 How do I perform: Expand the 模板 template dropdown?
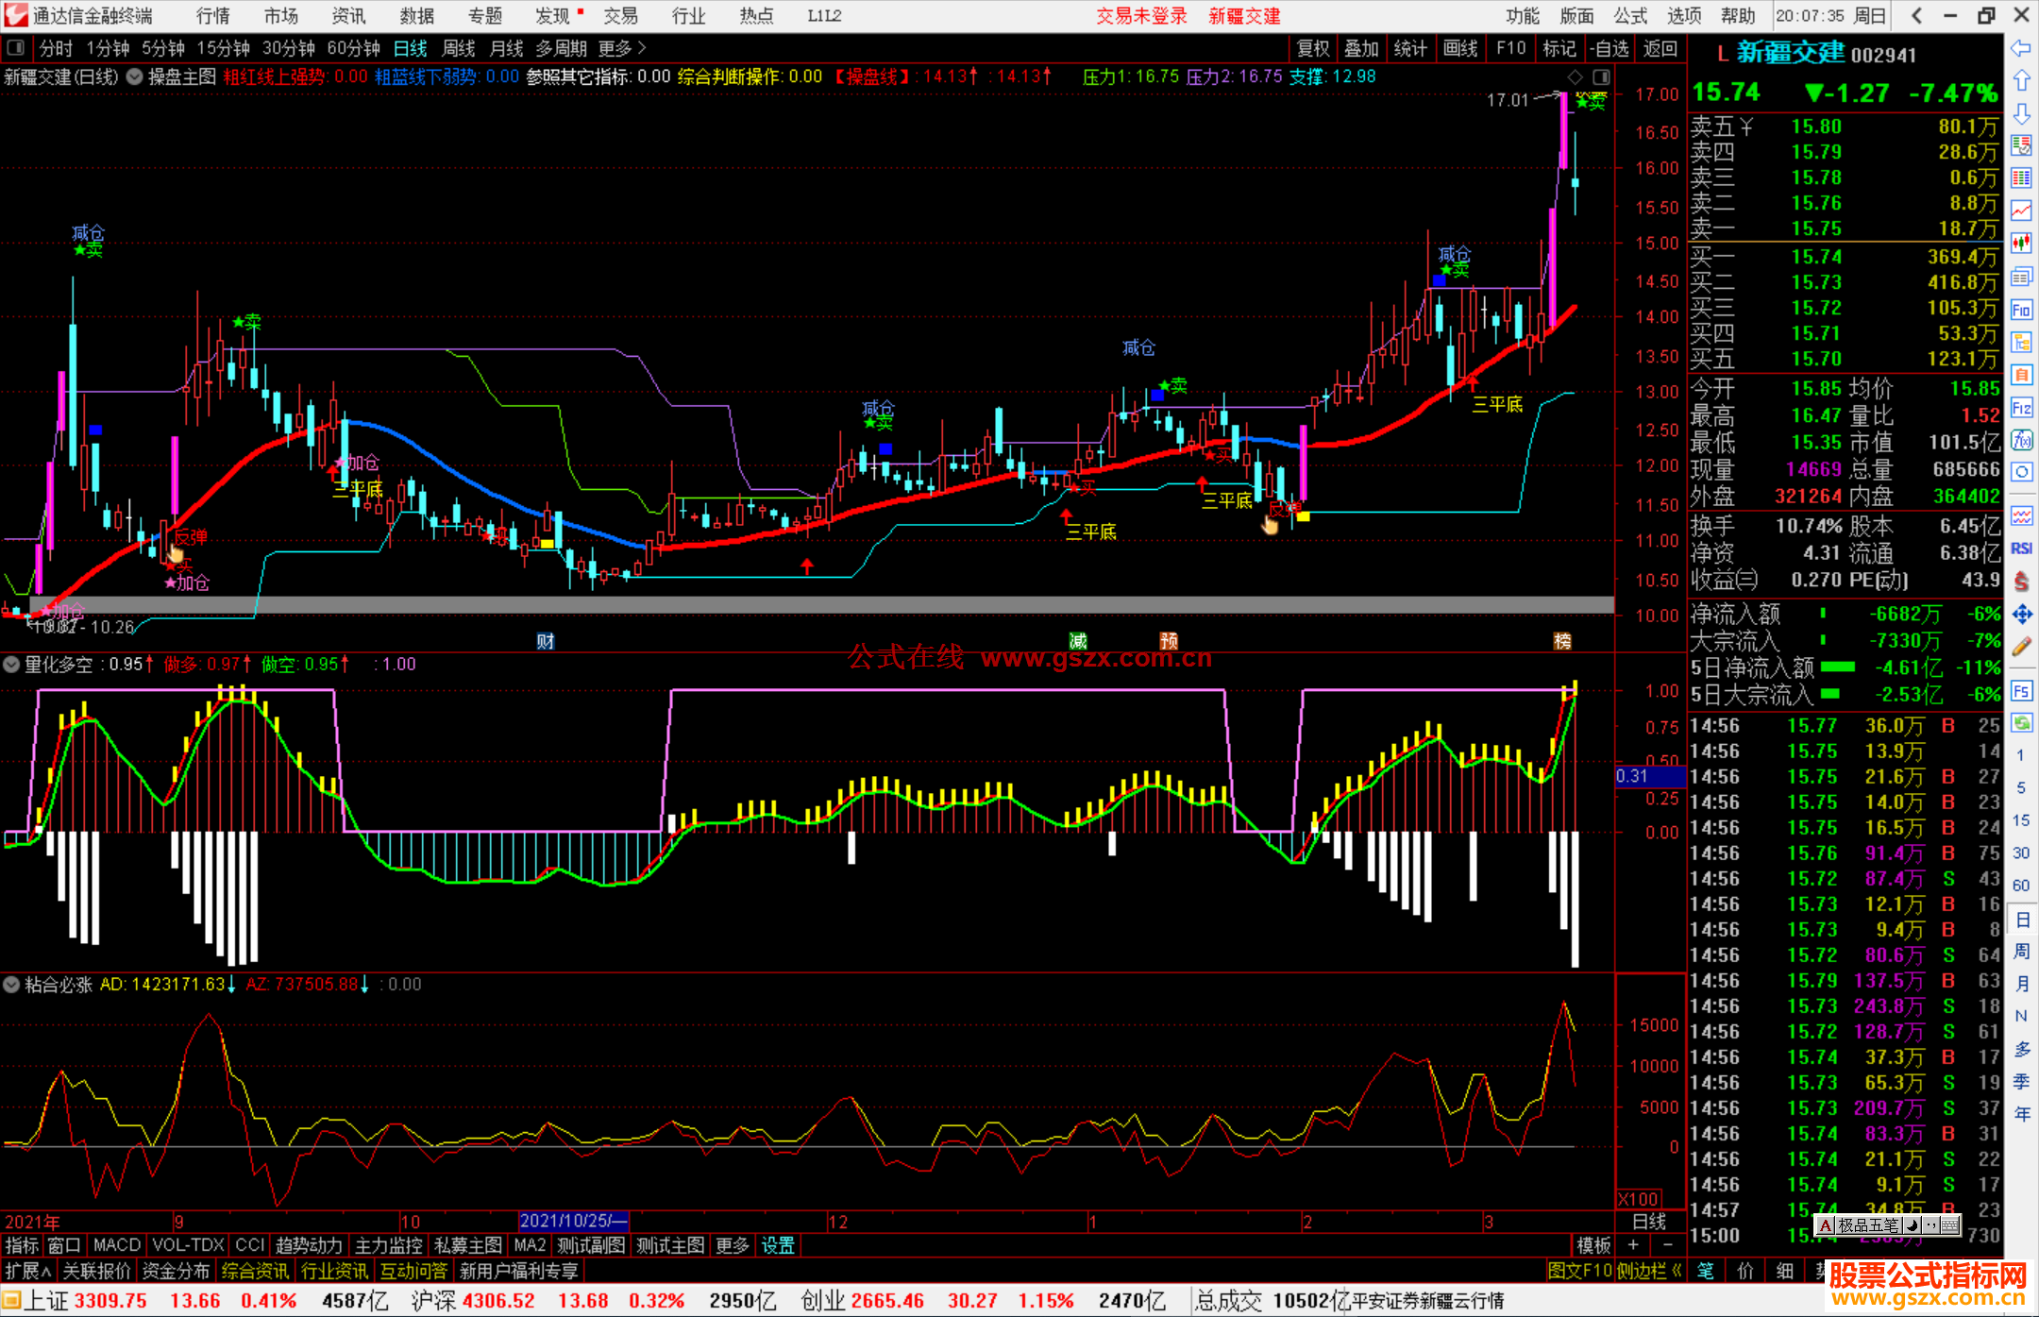pos(1594,1245)
